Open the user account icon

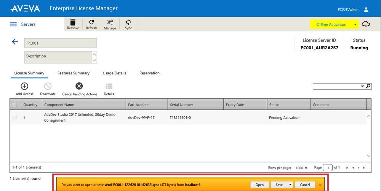pos(366,10)
